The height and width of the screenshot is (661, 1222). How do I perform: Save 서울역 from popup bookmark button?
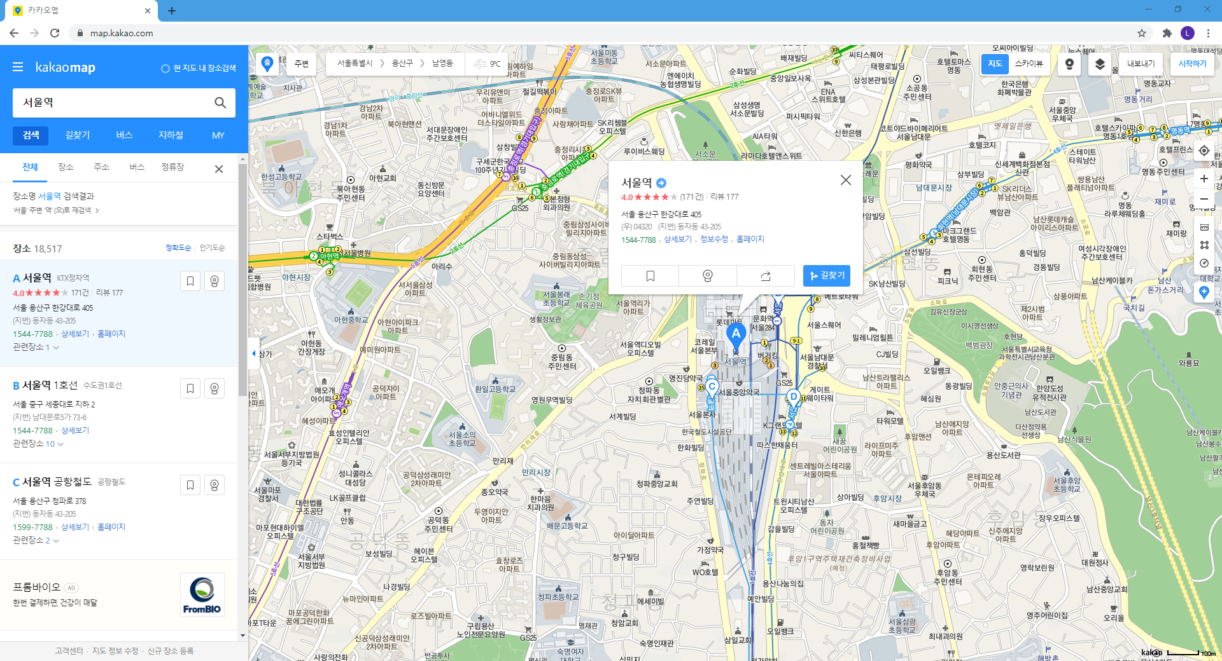point(650,276)
